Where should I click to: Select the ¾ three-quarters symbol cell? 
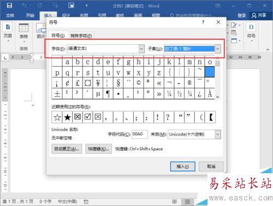[x=189, y=93]
